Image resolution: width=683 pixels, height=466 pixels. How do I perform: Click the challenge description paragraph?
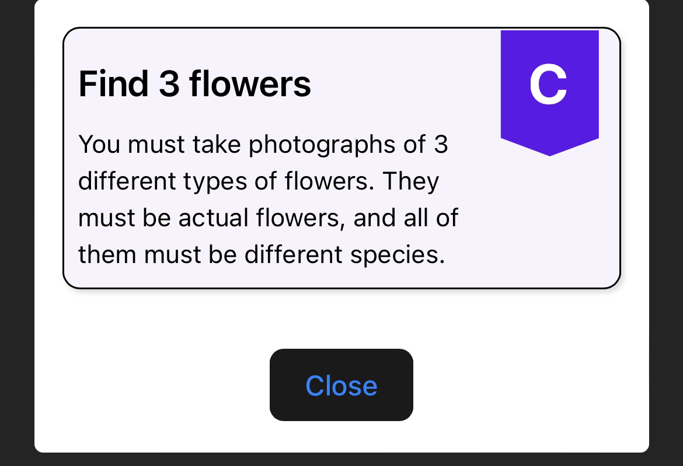268,199
